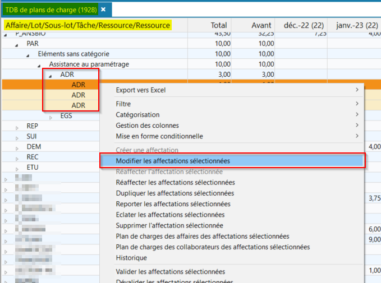The image size is (381, 283).
Task: Select the DEM row
Action: [34, 147]
